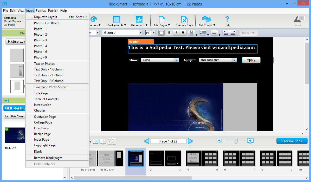
Task: Select page 4 thumbnail
Action: 193,158
